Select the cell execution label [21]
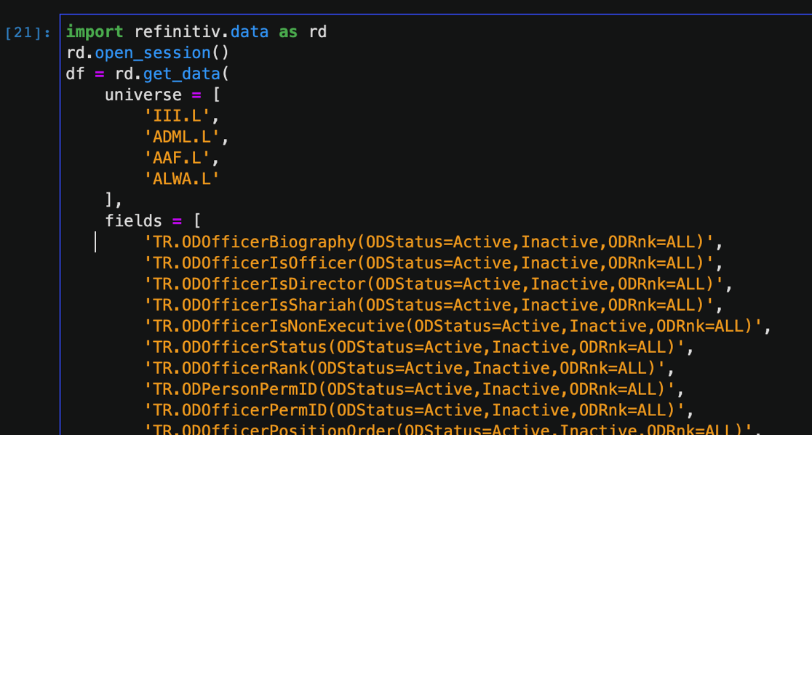812x699 pixels. click(28, 33)
